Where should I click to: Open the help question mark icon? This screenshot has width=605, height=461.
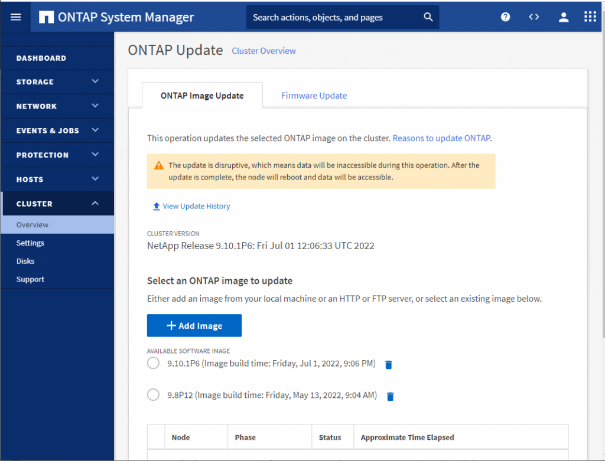pos(505,17)
